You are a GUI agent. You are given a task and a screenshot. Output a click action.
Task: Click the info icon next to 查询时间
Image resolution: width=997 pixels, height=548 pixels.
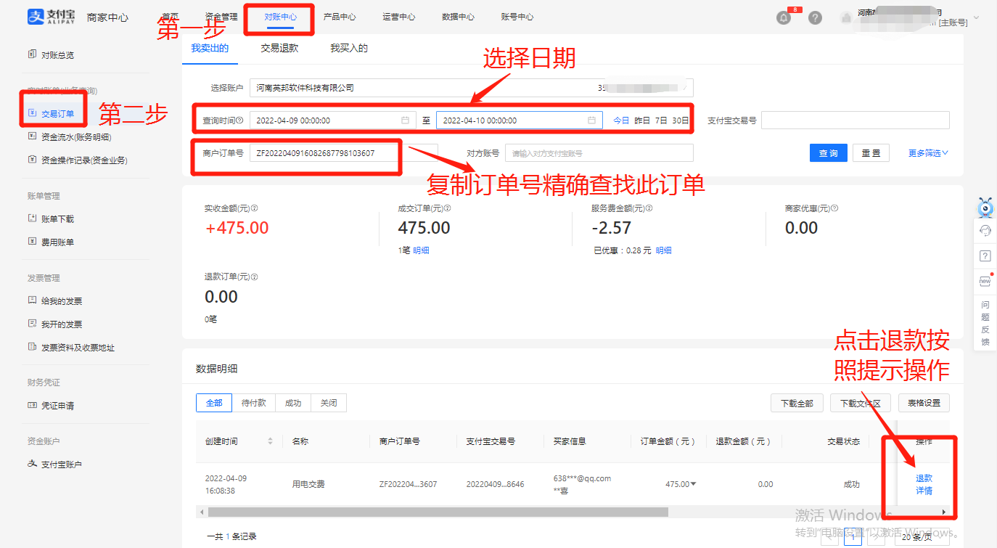tap(240, 120)
